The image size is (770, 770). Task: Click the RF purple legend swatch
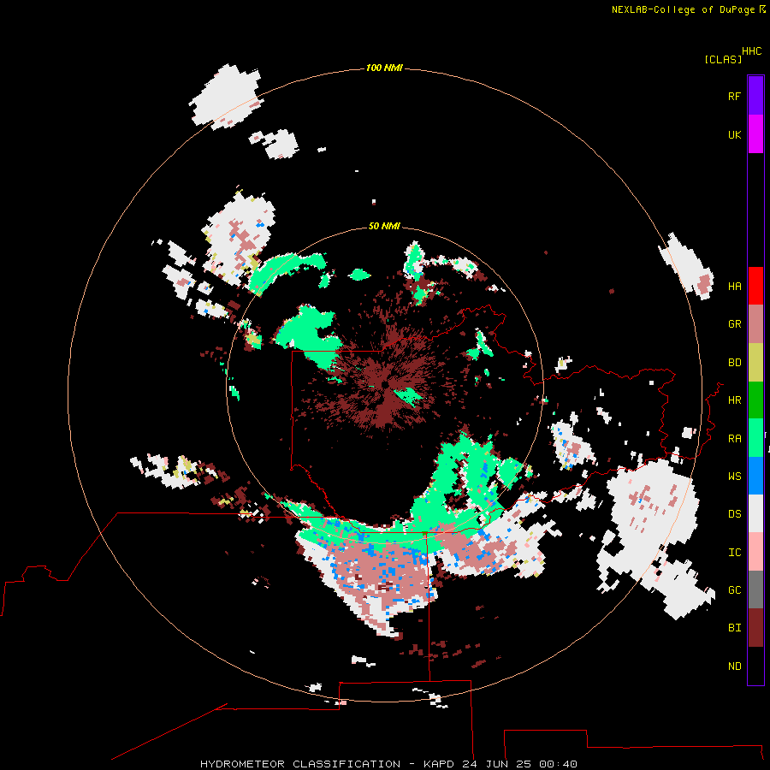[755, 96]
